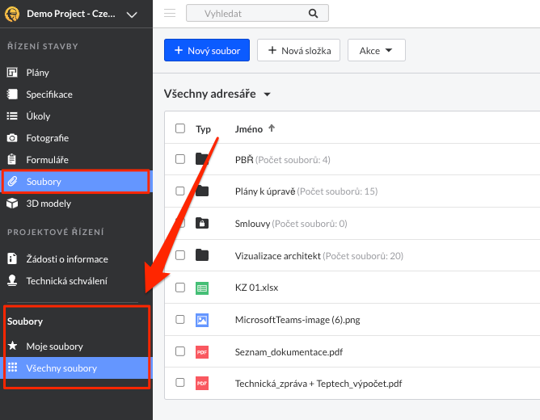Open the Akce dropdown menu
The height and width of the screenshot is (420, 540).
coord(376,50)
